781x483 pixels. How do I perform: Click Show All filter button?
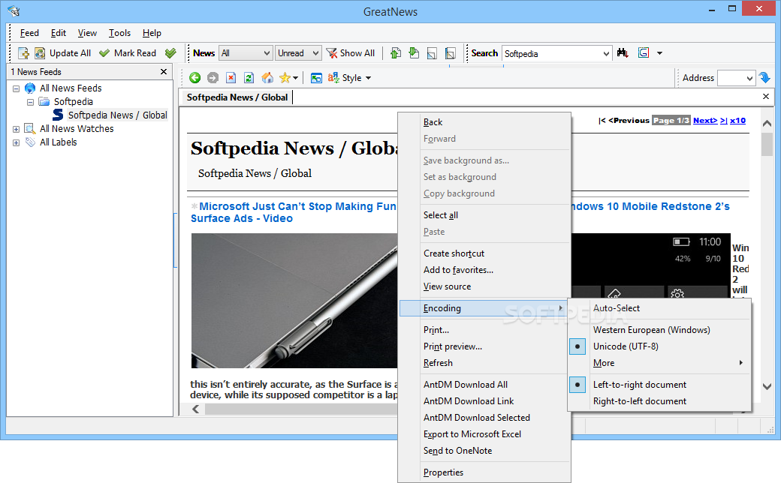[x=351, y=53]
